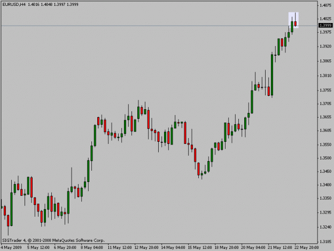
Task: Click the 1.3295 price axis label
Action: 325,212
